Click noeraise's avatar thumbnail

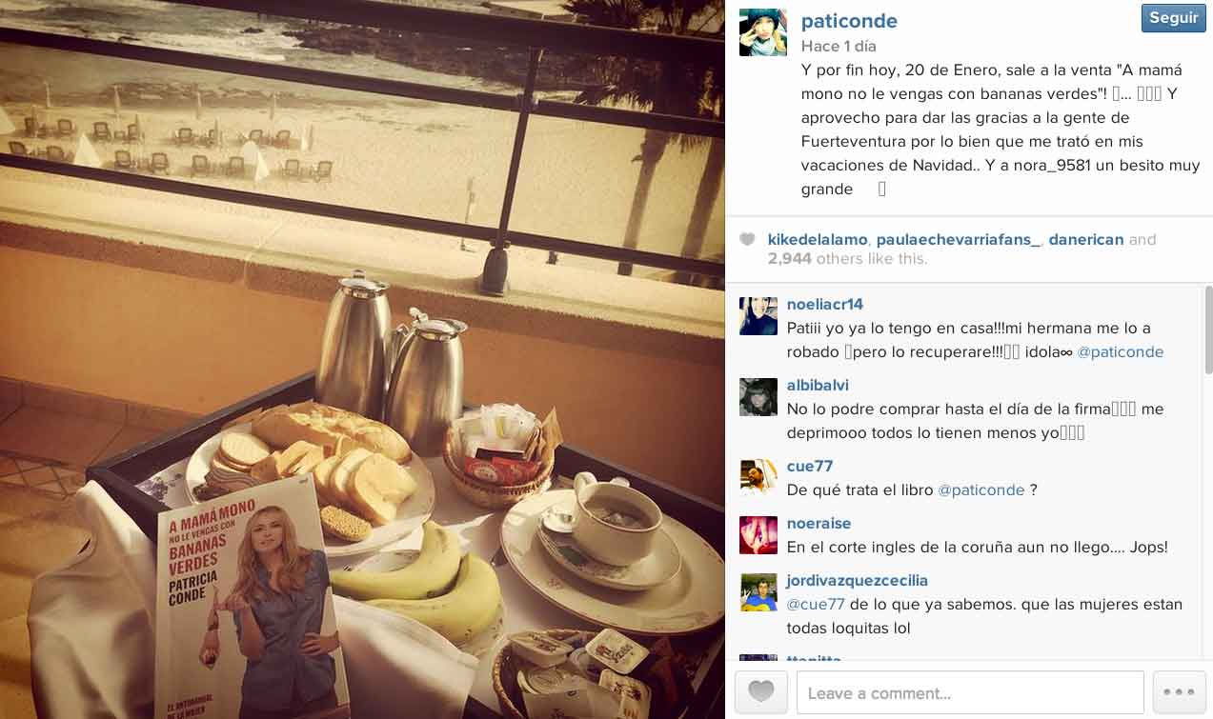tap(758, 534)
